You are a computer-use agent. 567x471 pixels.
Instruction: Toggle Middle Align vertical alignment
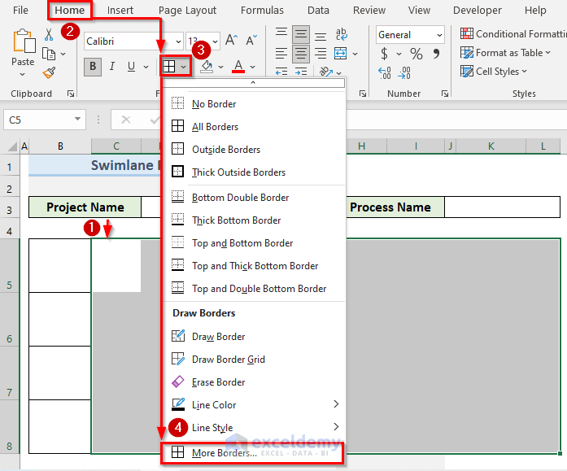coord(301,34)
